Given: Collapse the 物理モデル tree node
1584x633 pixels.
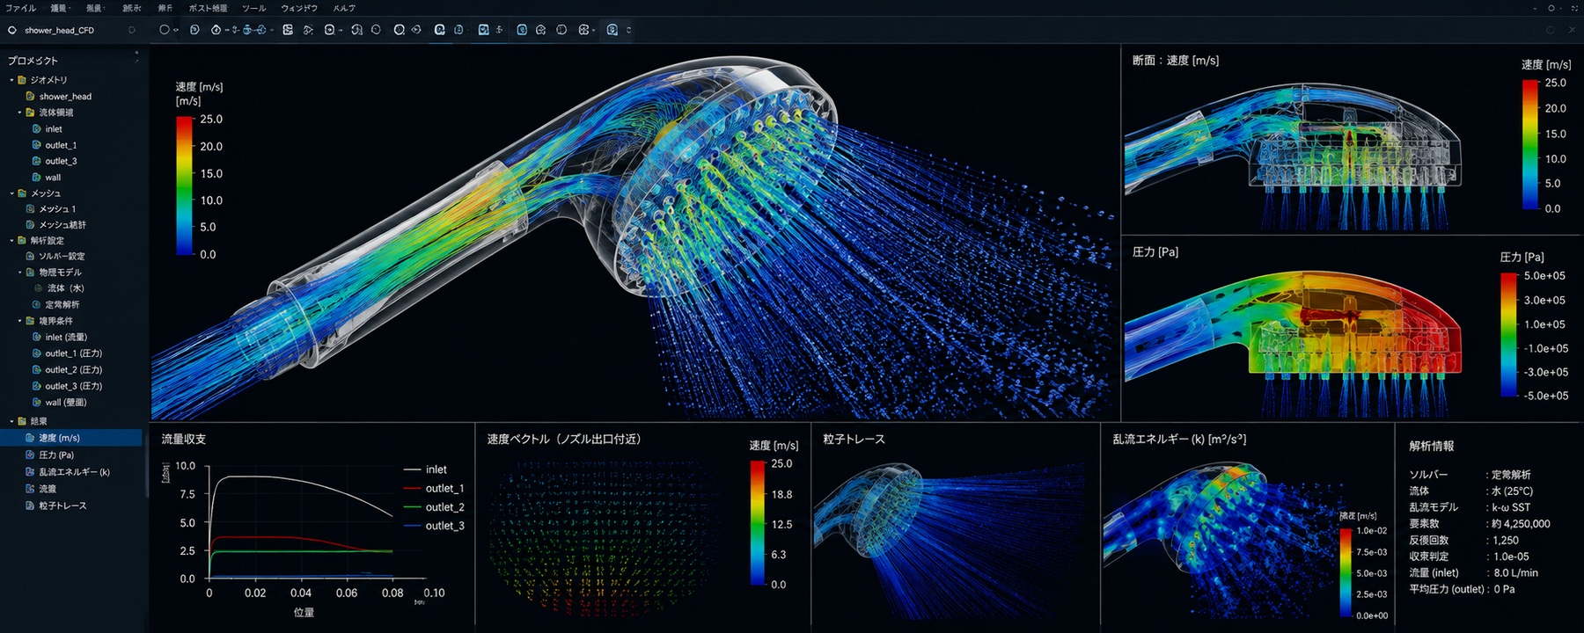Looking at the screenshot, I should 20,273.
